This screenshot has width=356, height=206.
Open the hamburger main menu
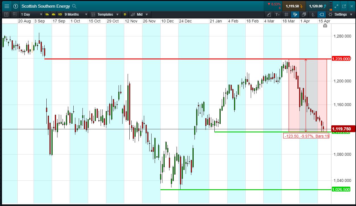7,6
